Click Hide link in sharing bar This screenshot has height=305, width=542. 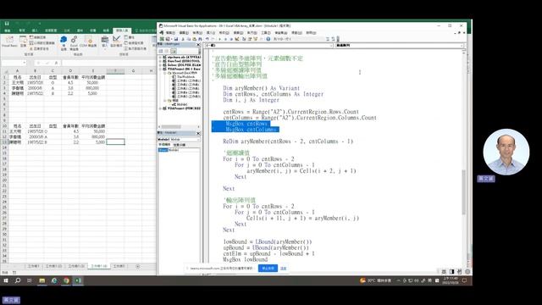point(283,269)
